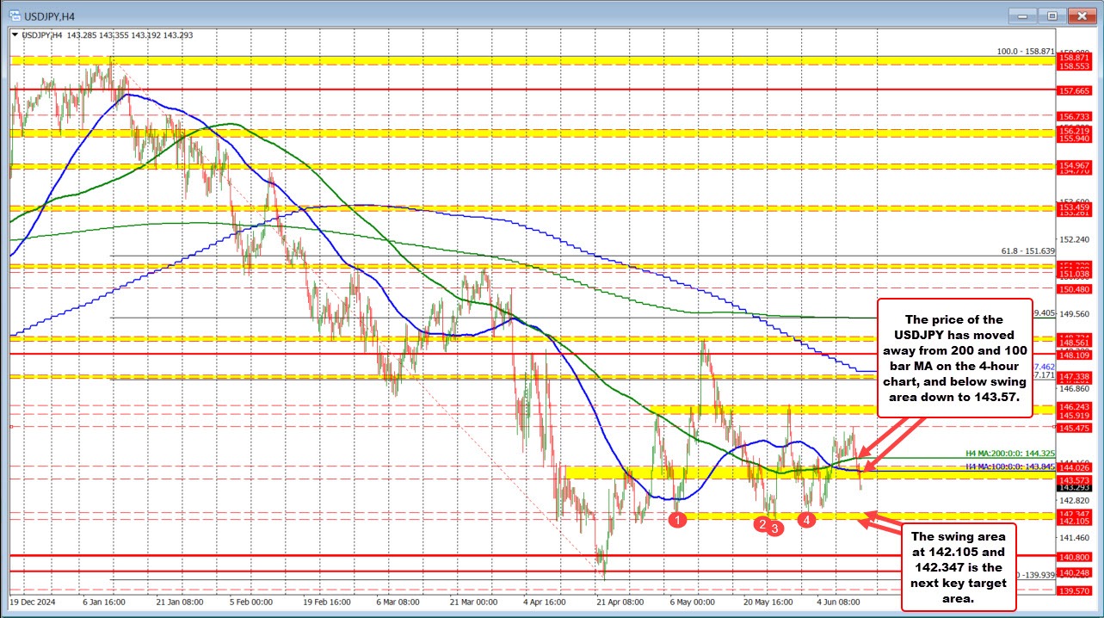Minimize the USDJPY chart window
The image size is (1104, 618).
tap(1021, 15)
